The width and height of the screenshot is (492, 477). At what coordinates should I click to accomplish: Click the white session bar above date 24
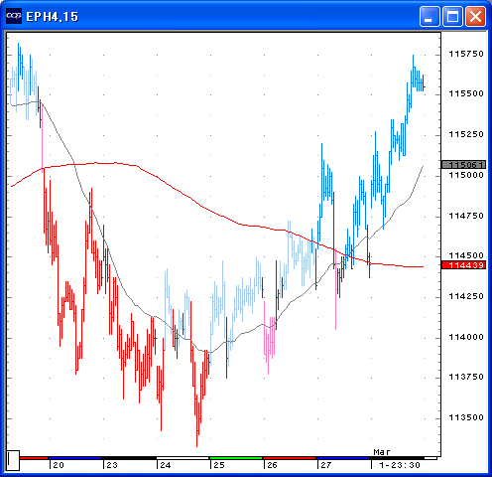[x=183, y=458]
